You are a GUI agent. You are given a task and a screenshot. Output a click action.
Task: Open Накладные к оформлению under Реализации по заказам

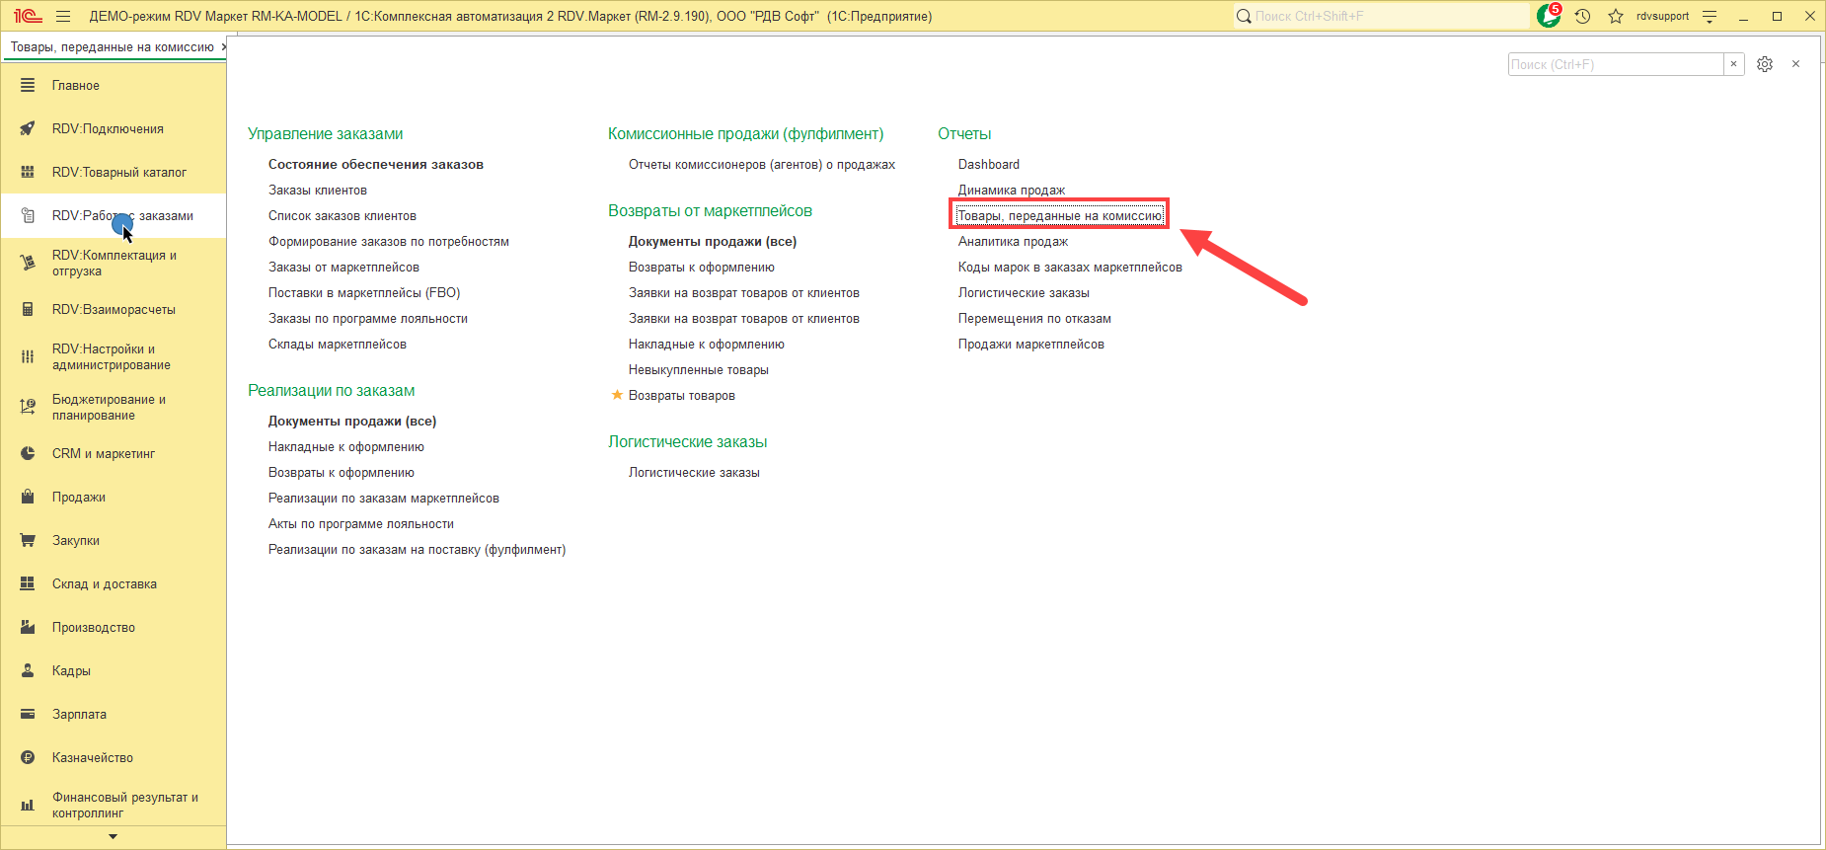(346, 447)
